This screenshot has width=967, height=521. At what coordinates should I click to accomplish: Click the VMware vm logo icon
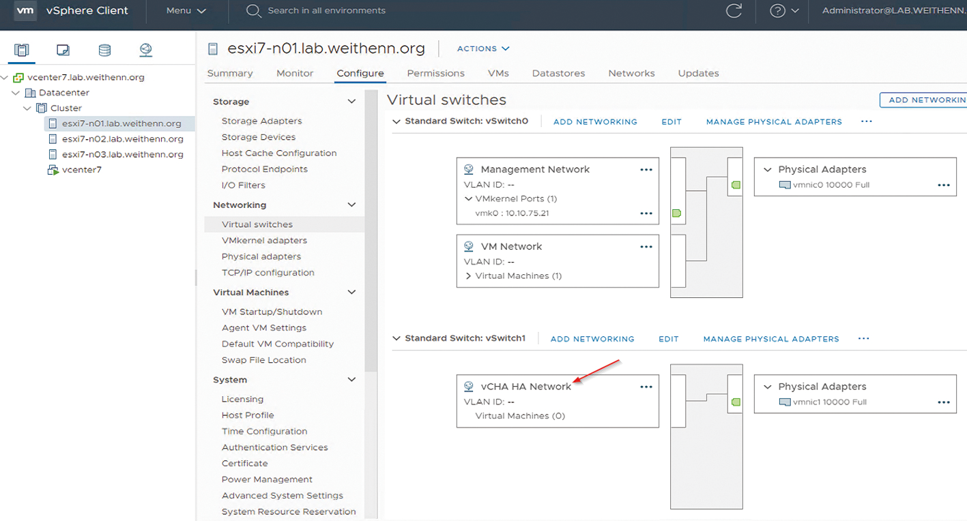point(25,11)
